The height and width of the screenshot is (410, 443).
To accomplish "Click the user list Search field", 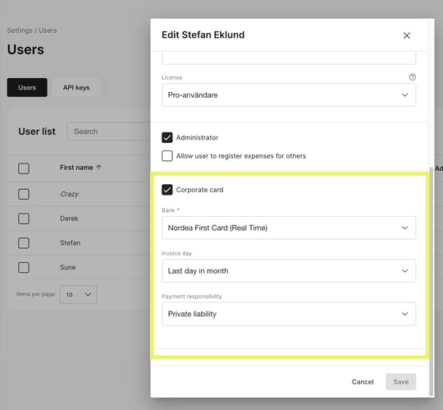I will point(109,131).
